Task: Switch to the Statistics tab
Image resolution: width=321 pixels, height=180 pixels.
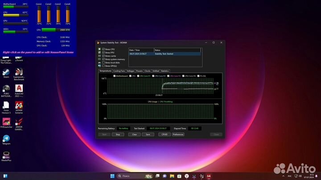Action: (x=165, y=71)
